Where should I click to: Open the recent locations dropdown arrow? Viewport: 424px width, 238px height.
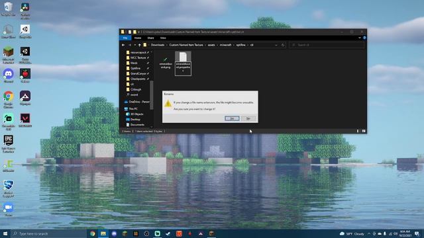coord(135,45)
